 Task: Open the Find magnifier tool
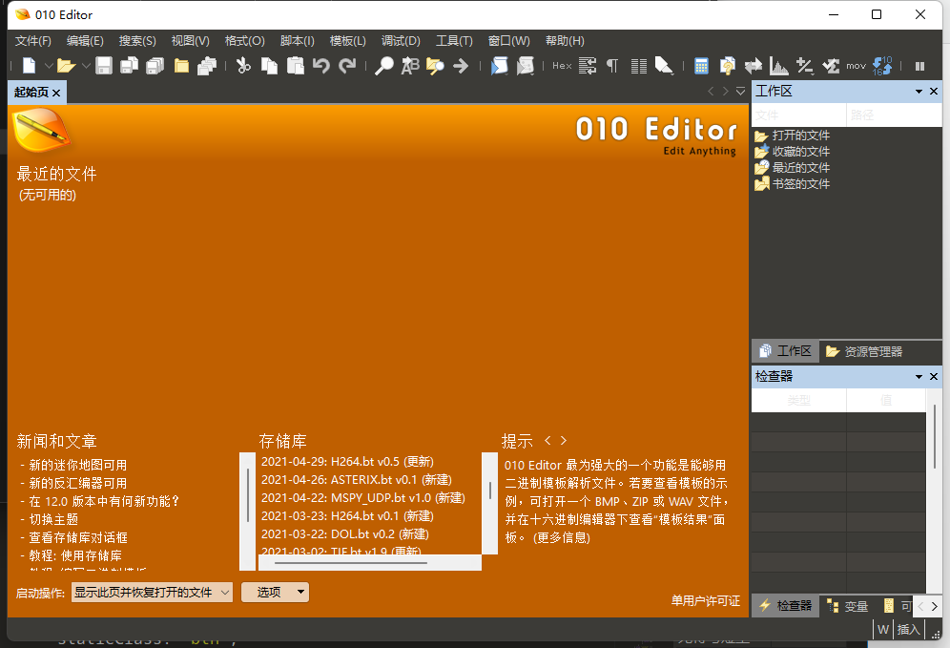pyautogui.click(x=383, y=66)
